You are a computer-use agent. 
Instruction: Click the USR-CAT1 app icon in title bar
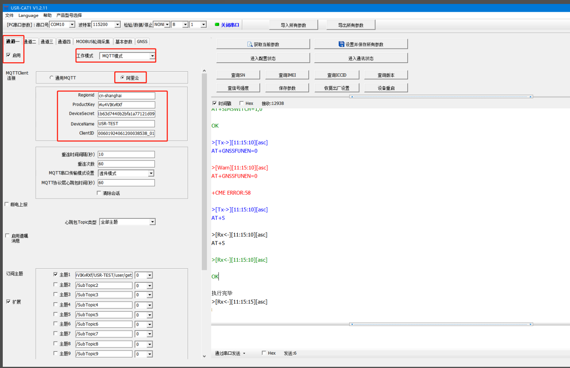tap(6, 7)
